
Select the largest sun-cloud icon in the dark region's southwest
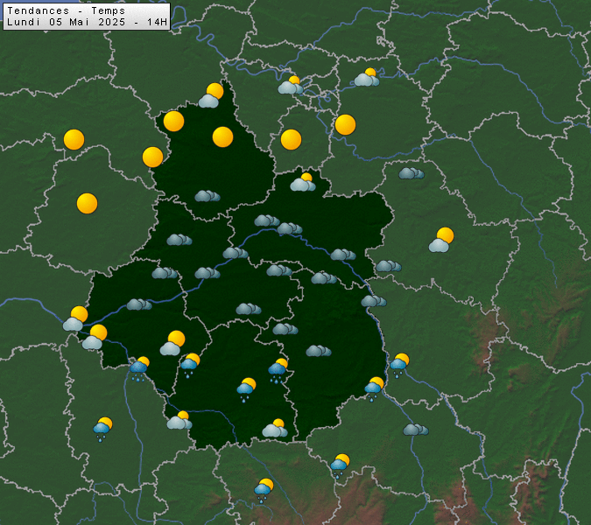click(172, 343)
